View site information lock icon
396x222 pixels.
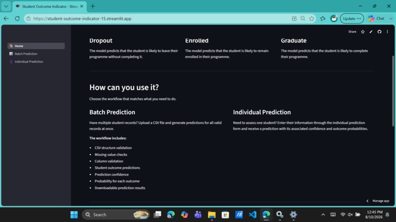(x=28, y=19)
